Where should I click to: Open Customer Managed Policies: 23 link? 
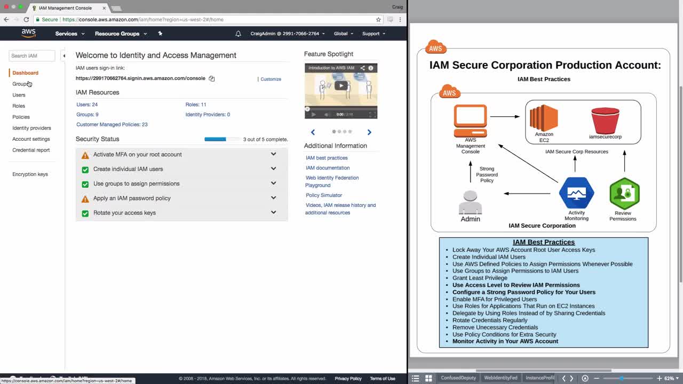point(112,125)
